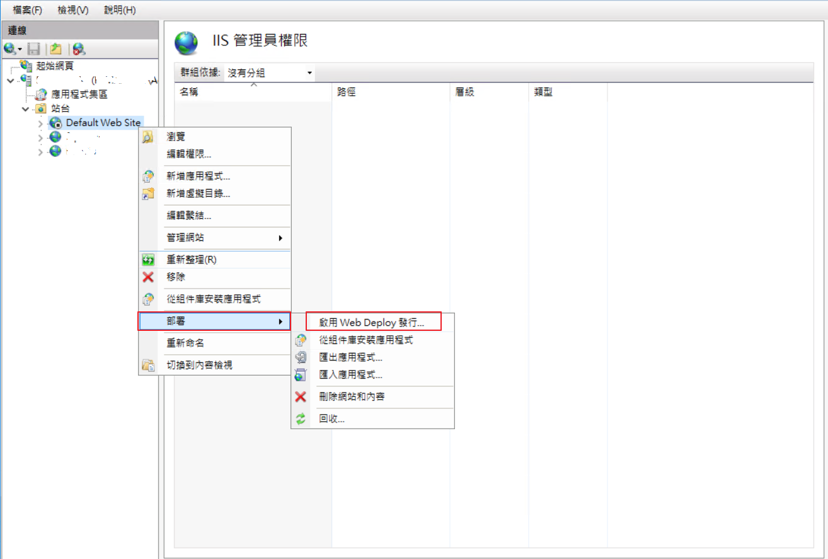Image resolution: width=828 pixels, height=559 pixels.
Task: Click the green refresh icon beside 重新整理(R)
Action: pos(148,260)
